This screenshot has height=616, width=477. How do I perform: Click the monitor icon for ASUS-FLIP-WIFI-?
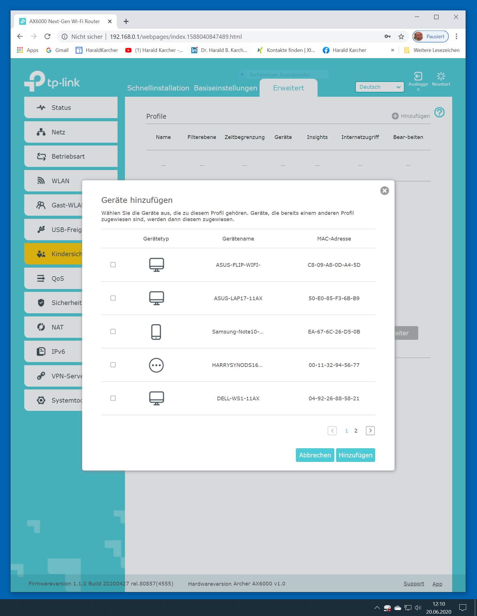tap(156, 265)
